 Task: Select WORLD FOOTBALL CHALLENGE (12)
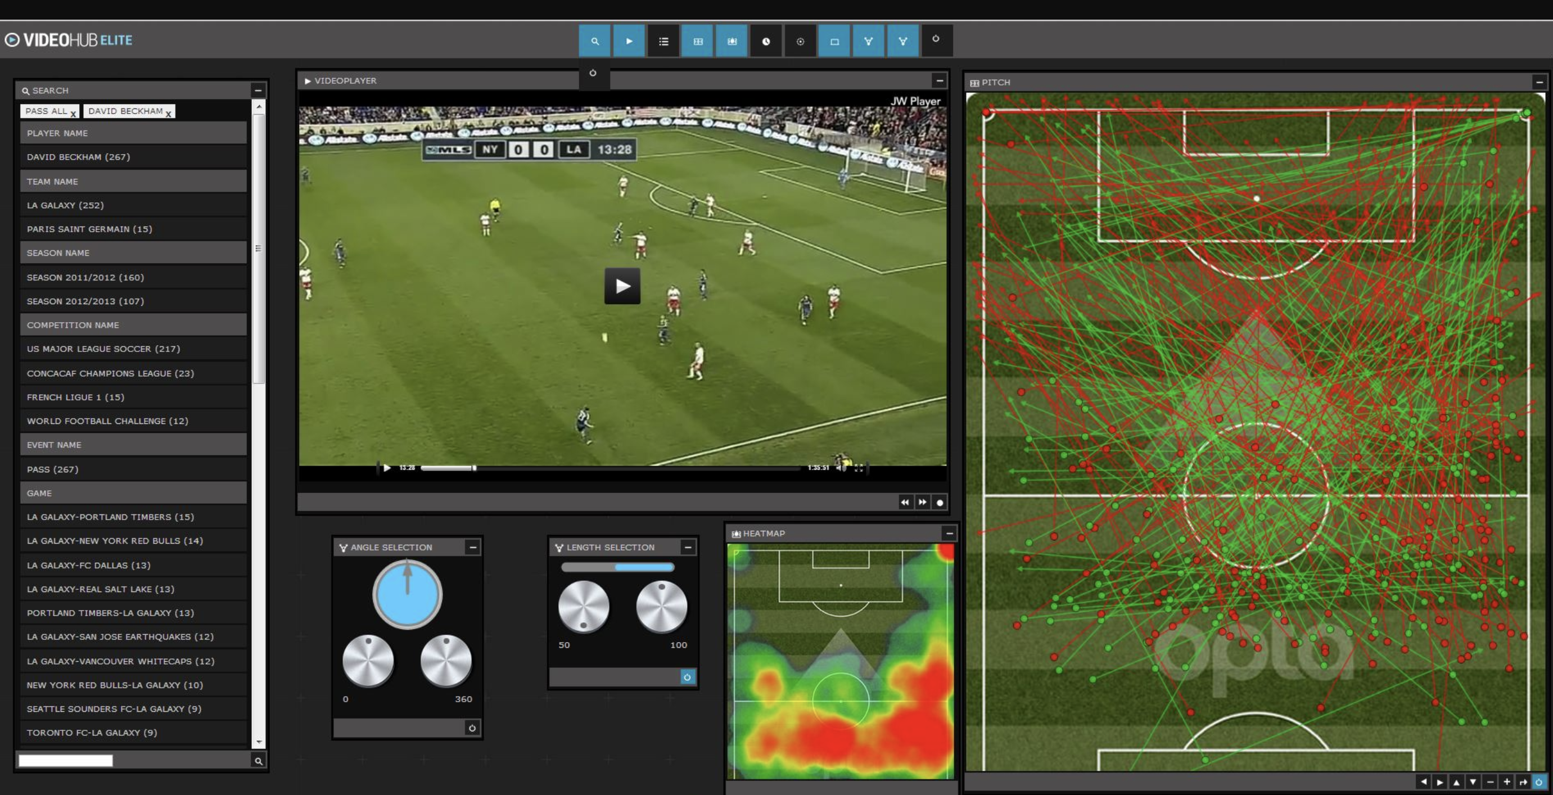(x=133, y=421)
